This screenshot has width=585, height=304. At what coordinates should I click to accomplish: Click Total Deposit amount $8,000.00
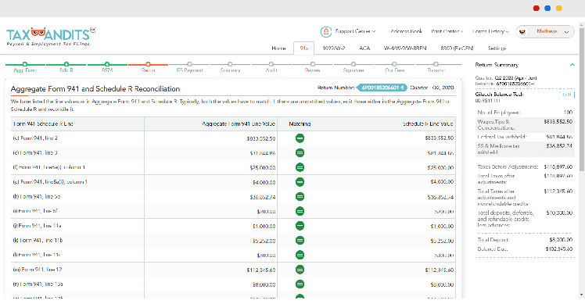pos(561,240)
